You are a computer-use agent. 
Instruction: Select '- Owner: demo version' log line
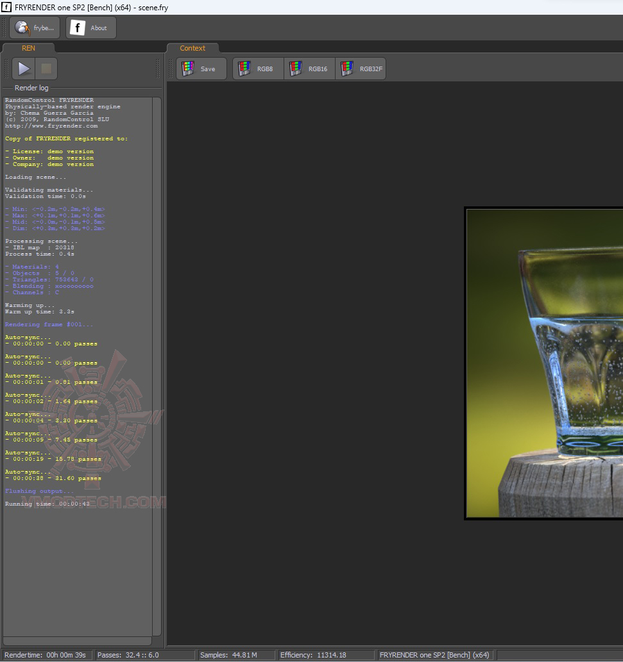point(49,158)
